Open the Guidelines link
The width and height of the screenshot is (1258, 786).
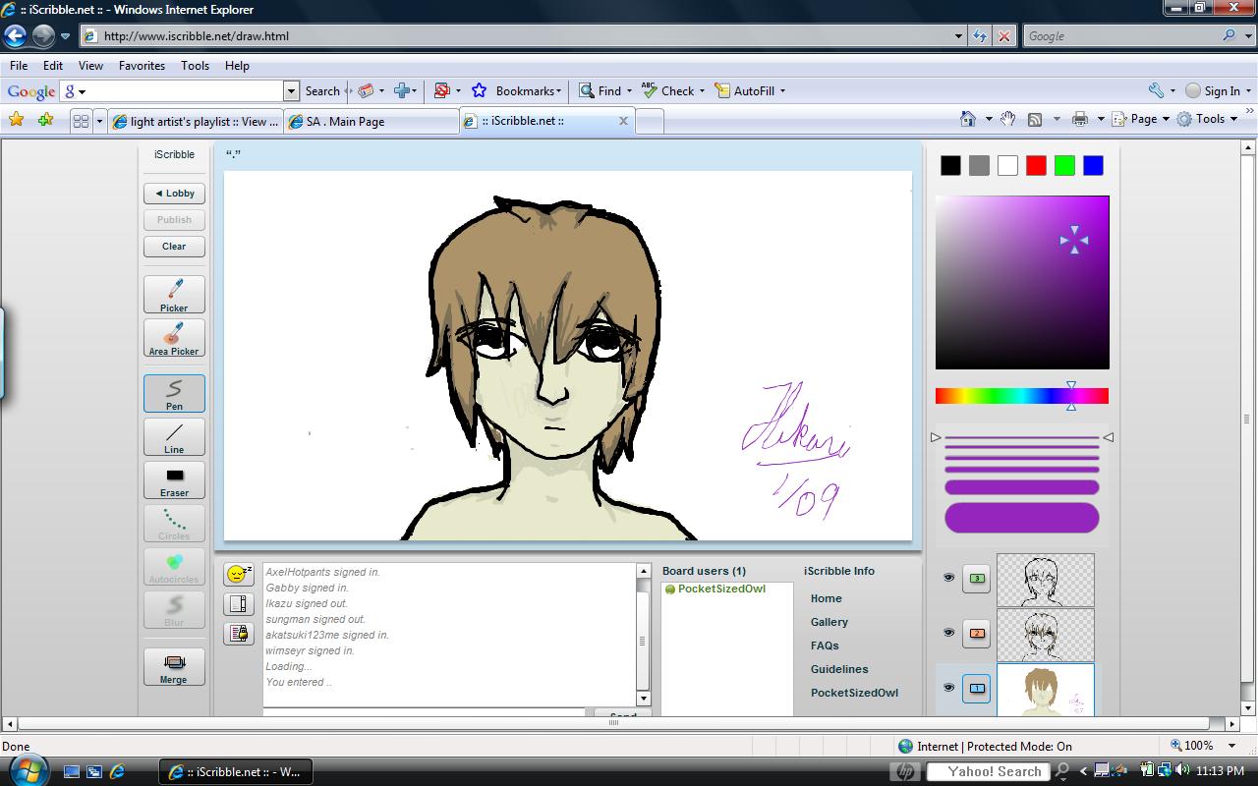[x=839, y=669]
